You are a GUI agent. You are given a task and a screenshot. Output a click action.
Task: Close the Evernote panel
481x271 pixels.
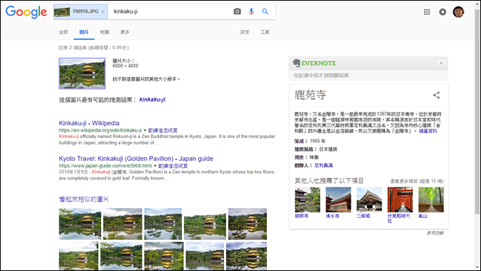[441, 63]
